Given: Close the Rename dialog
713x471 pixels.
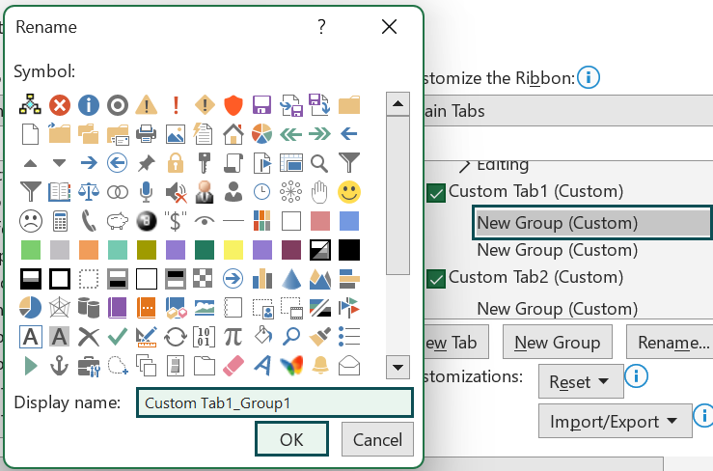Looking at the screenshot, I should (389, 27).
